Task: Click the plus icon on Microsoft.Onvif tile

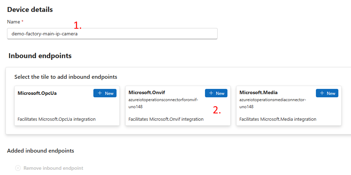Action: [211, 93]
